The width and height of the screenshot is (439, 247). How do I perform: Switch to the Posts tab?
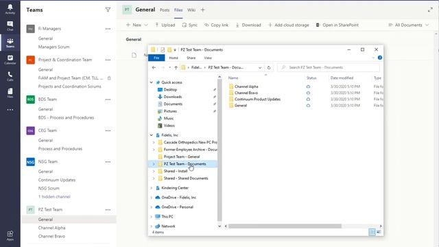165,10
